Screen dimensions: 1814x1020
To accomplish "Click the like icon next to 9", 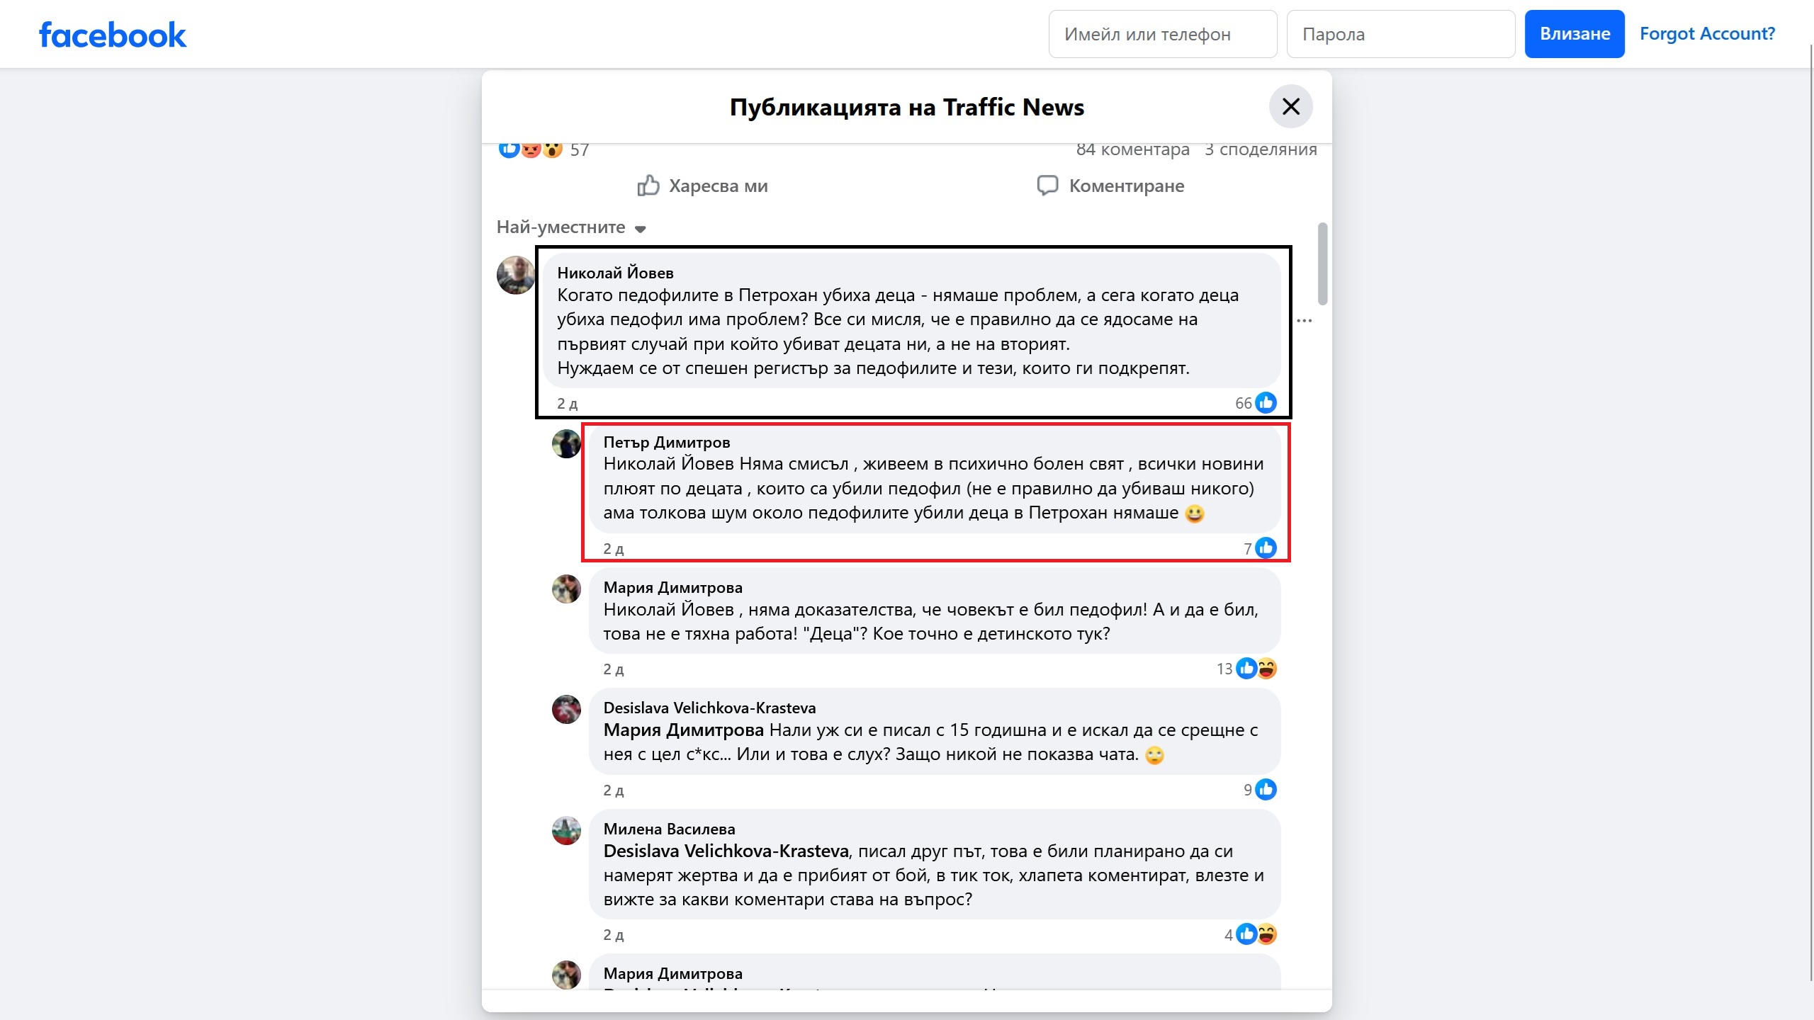I will coord(1266,790).
